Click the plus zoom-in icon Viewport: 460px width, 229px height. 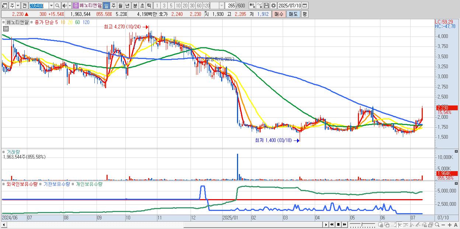tap(450, 225)
